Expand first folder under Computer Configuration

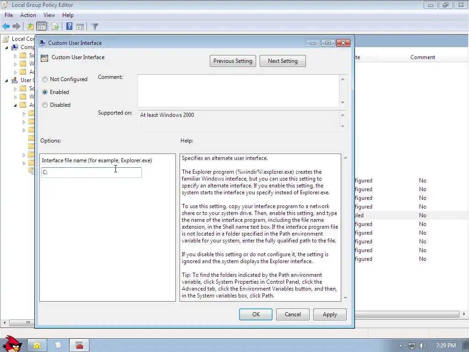point(15,55)
